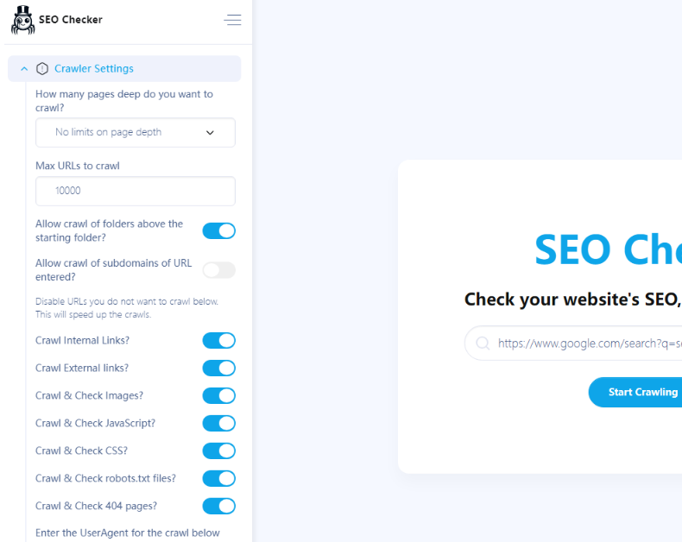This screenshot has width=682, height=542.
Task: Click the website URL input field
Action: (587, 343)
